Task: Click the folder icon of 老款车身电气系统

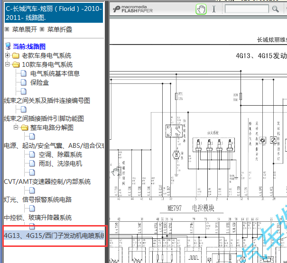Action: coord(16,55)
